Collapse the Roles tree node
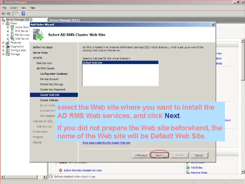The image size is (245, 184). pyautogui.click(x=3, y=23)
